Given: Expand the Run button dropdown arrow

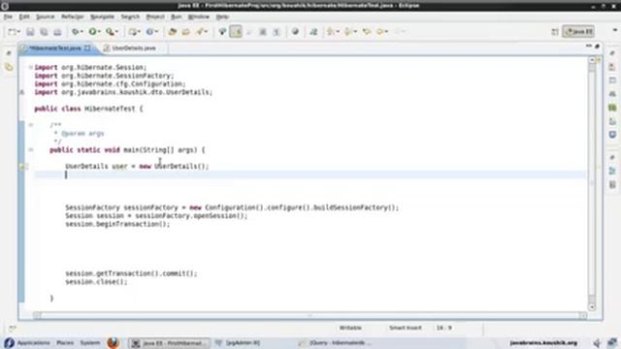Looking at the screenshot, I should tap(99, 32).
